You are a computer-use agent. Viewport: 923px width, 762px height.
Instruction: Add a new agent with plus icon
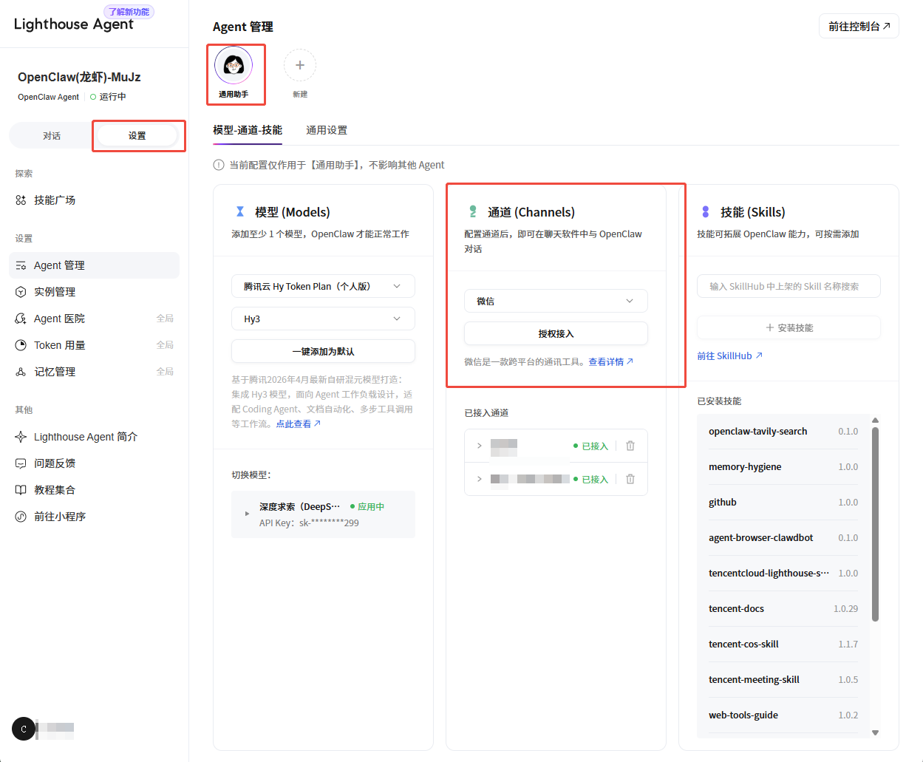click(300, 66)
